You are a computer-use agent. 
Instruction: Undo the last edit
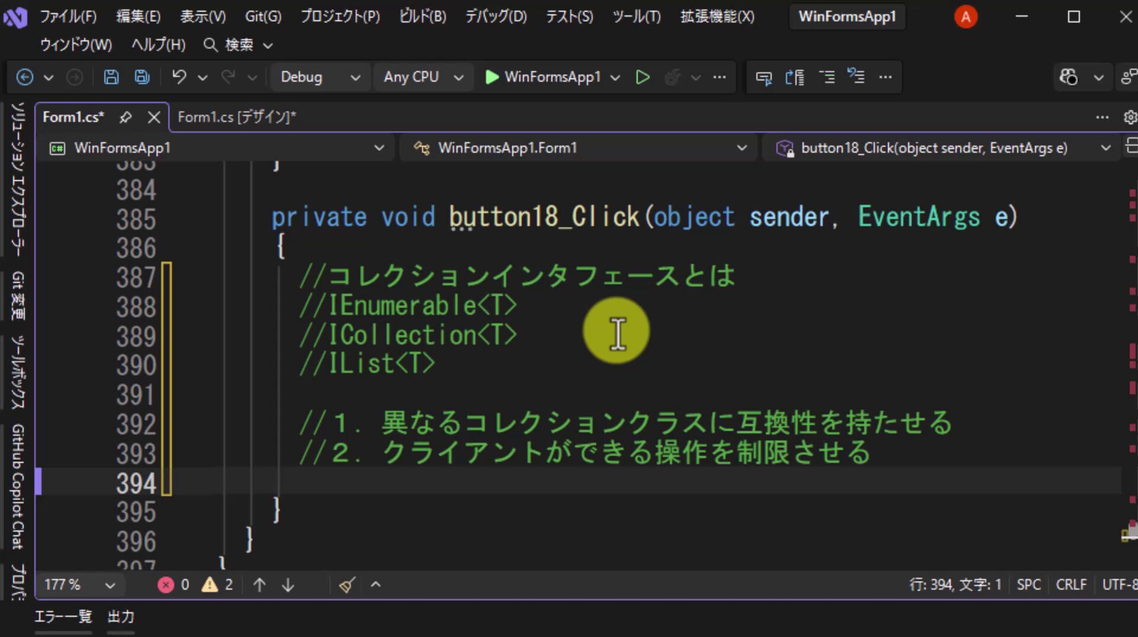(x=179, y=77)
